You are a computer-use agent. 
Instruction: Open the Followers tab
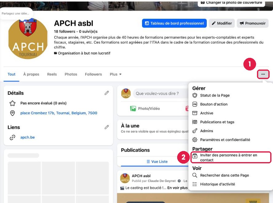93,74
